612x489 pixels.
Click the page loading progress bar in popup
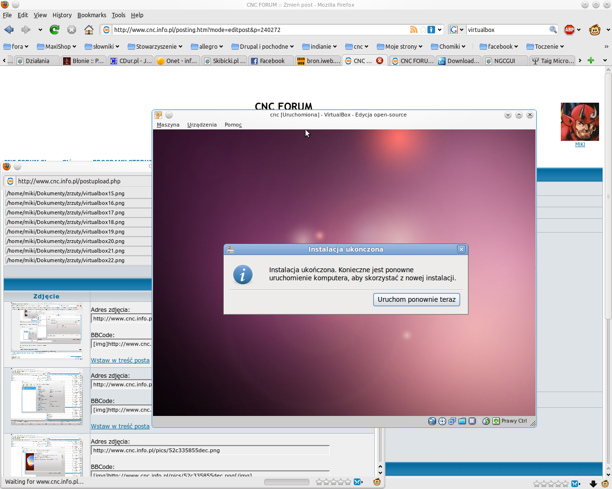[287, 482]
